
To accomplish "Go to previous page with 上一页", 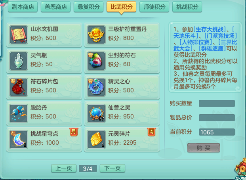I will (x=64, y=169).
